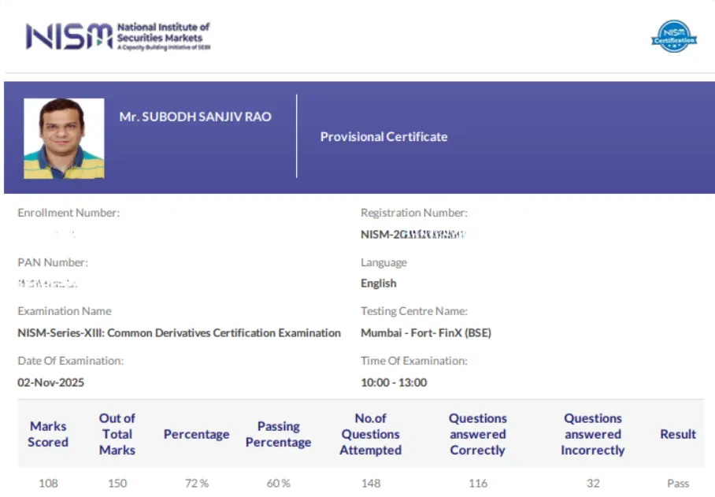
Task: Click the testing centre 'Mumbai - Fort- FinX (BSE)'
Action: pos(425,332)
